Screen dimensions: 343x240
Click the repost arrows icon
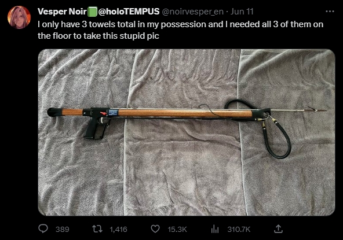(97, 229)
